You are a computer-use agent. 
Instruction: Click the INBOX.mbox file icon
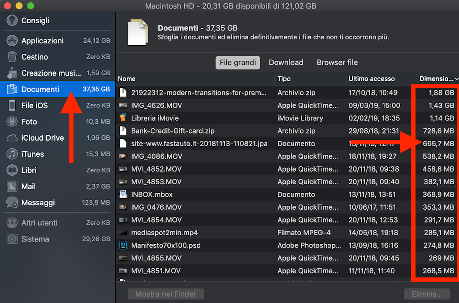coord(123,195)
